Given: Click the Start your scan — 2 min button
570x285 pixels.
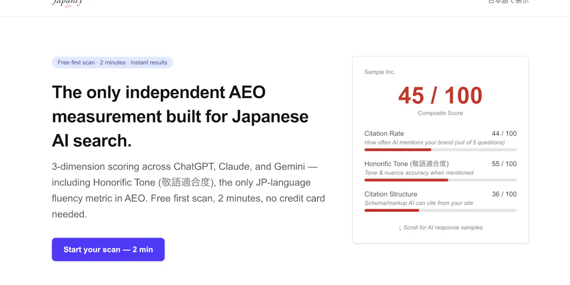Looking at the screenshot, I should (x=108, y=249).
